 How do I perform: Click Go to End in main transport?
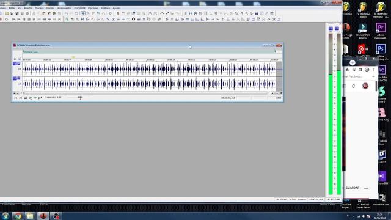[59, 19]
